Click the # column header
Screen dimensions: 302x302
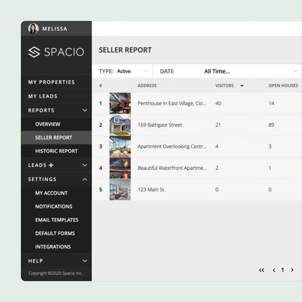pyautogui.click(x=100, y=86)
